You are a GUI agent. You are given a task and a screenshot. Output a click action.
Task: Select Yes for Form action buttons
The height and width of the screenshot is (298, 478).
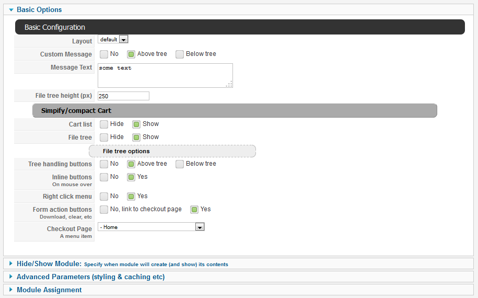(194, 210)
